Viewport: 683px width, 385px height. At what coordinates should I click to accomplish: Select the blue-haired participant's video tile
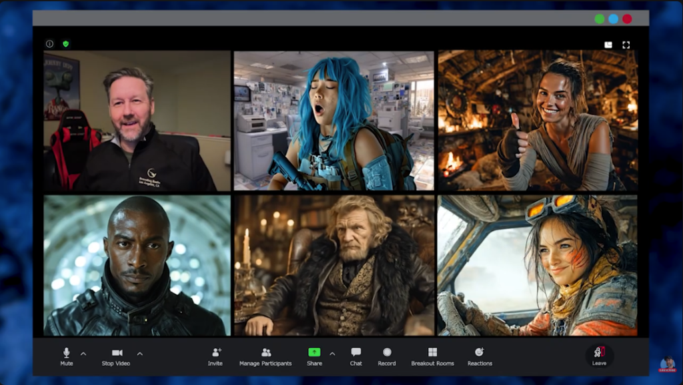point(333,120)
